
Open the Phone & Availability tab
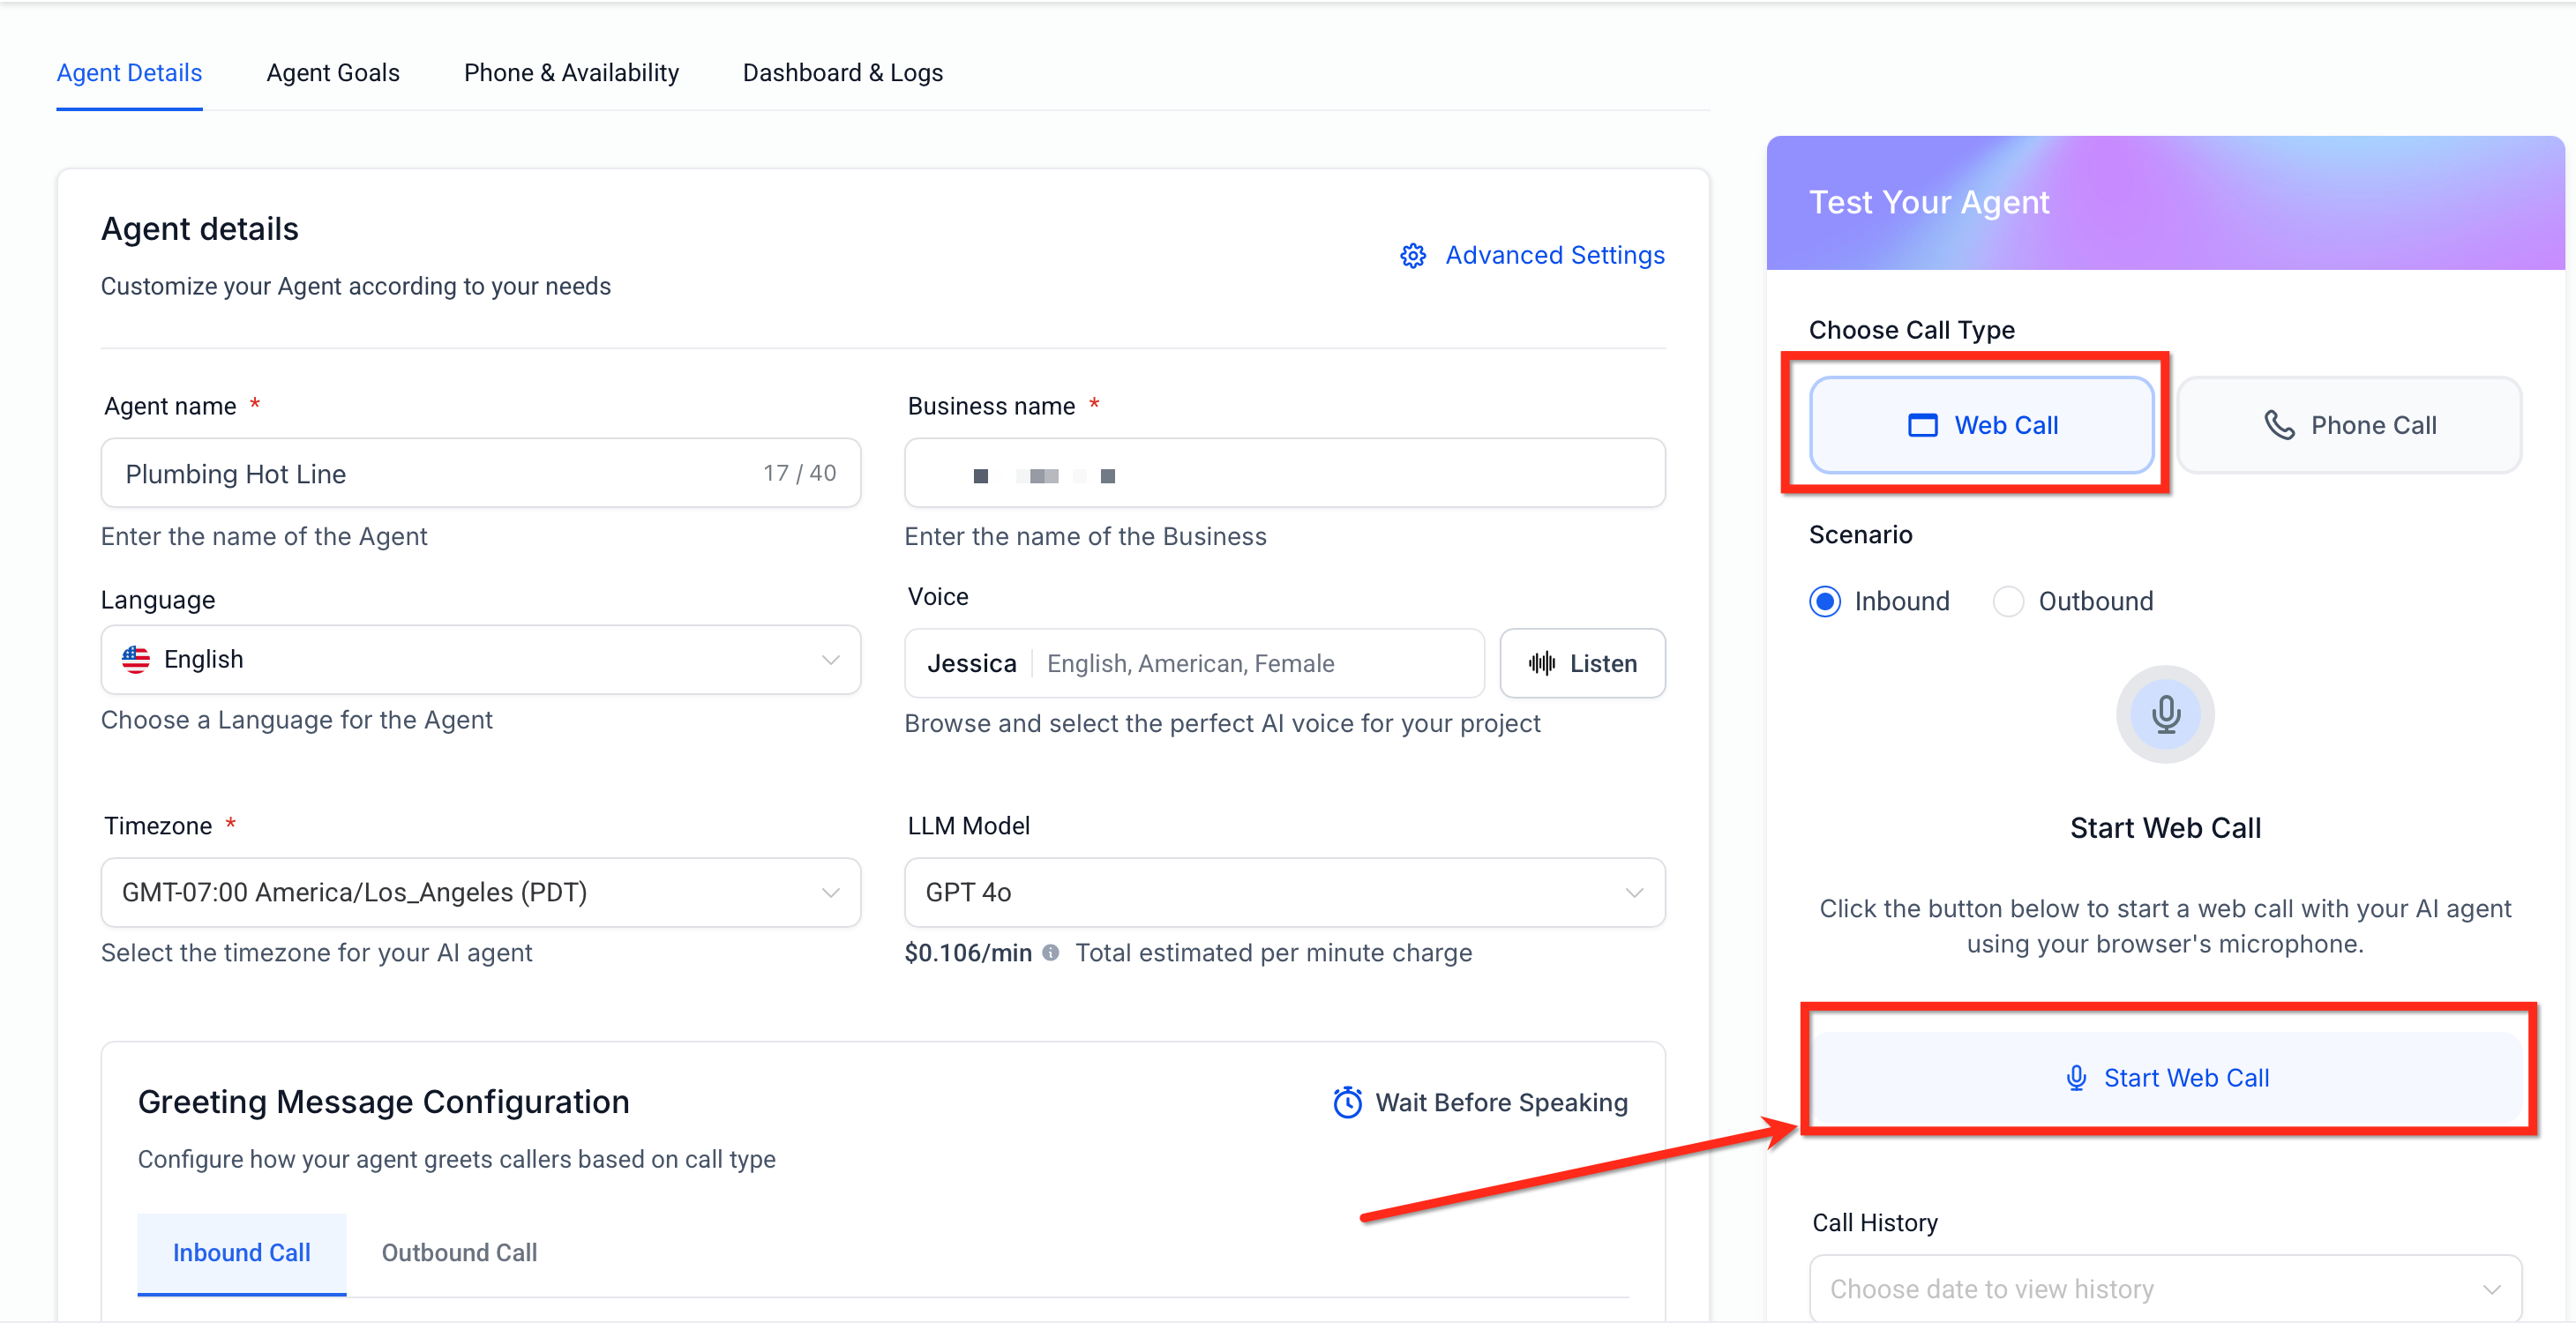[570, 73]
